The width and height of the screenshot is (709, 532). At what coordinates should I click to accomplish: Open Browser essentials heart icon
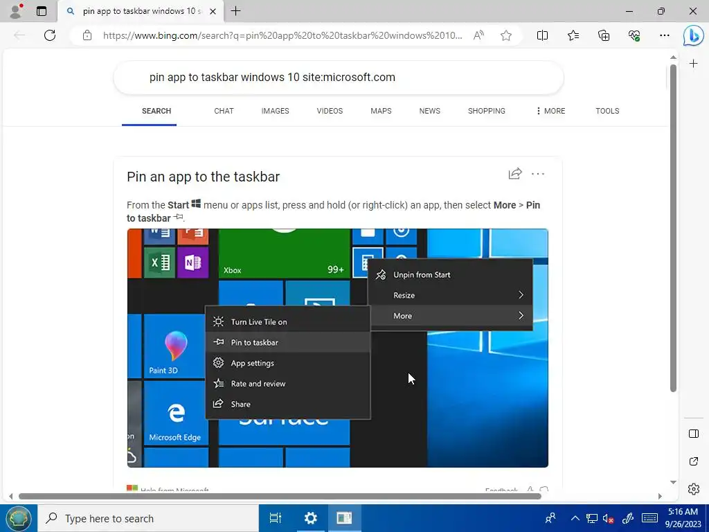[x=634, y=35]
